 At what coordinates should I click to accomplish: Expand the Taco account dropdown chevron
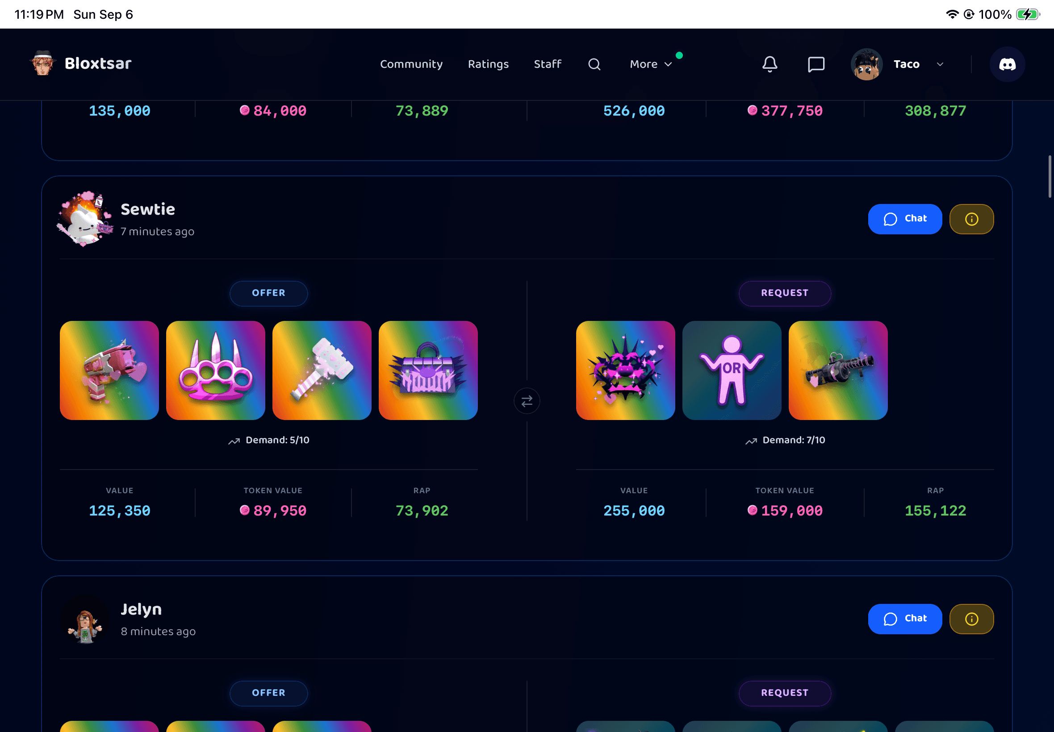pyautogui.click(x=940, y=64)
